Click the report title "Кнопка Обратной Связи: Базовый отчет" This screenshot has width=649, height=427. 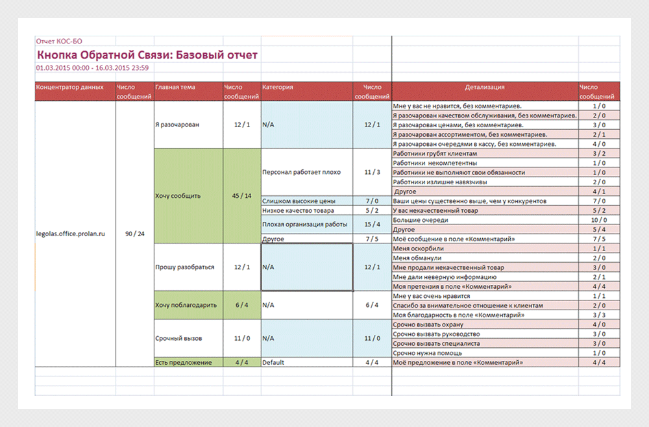tap(147, 55)
